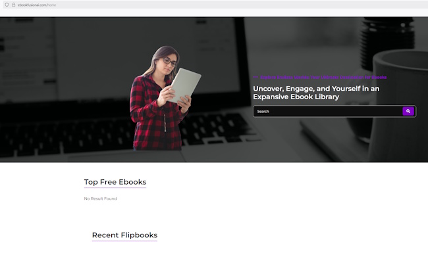Click the purple search magnifier button

pyautogui.click(x=408, y=111)
